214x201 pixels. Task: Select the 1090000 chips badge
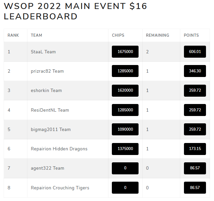pos(125,129)
